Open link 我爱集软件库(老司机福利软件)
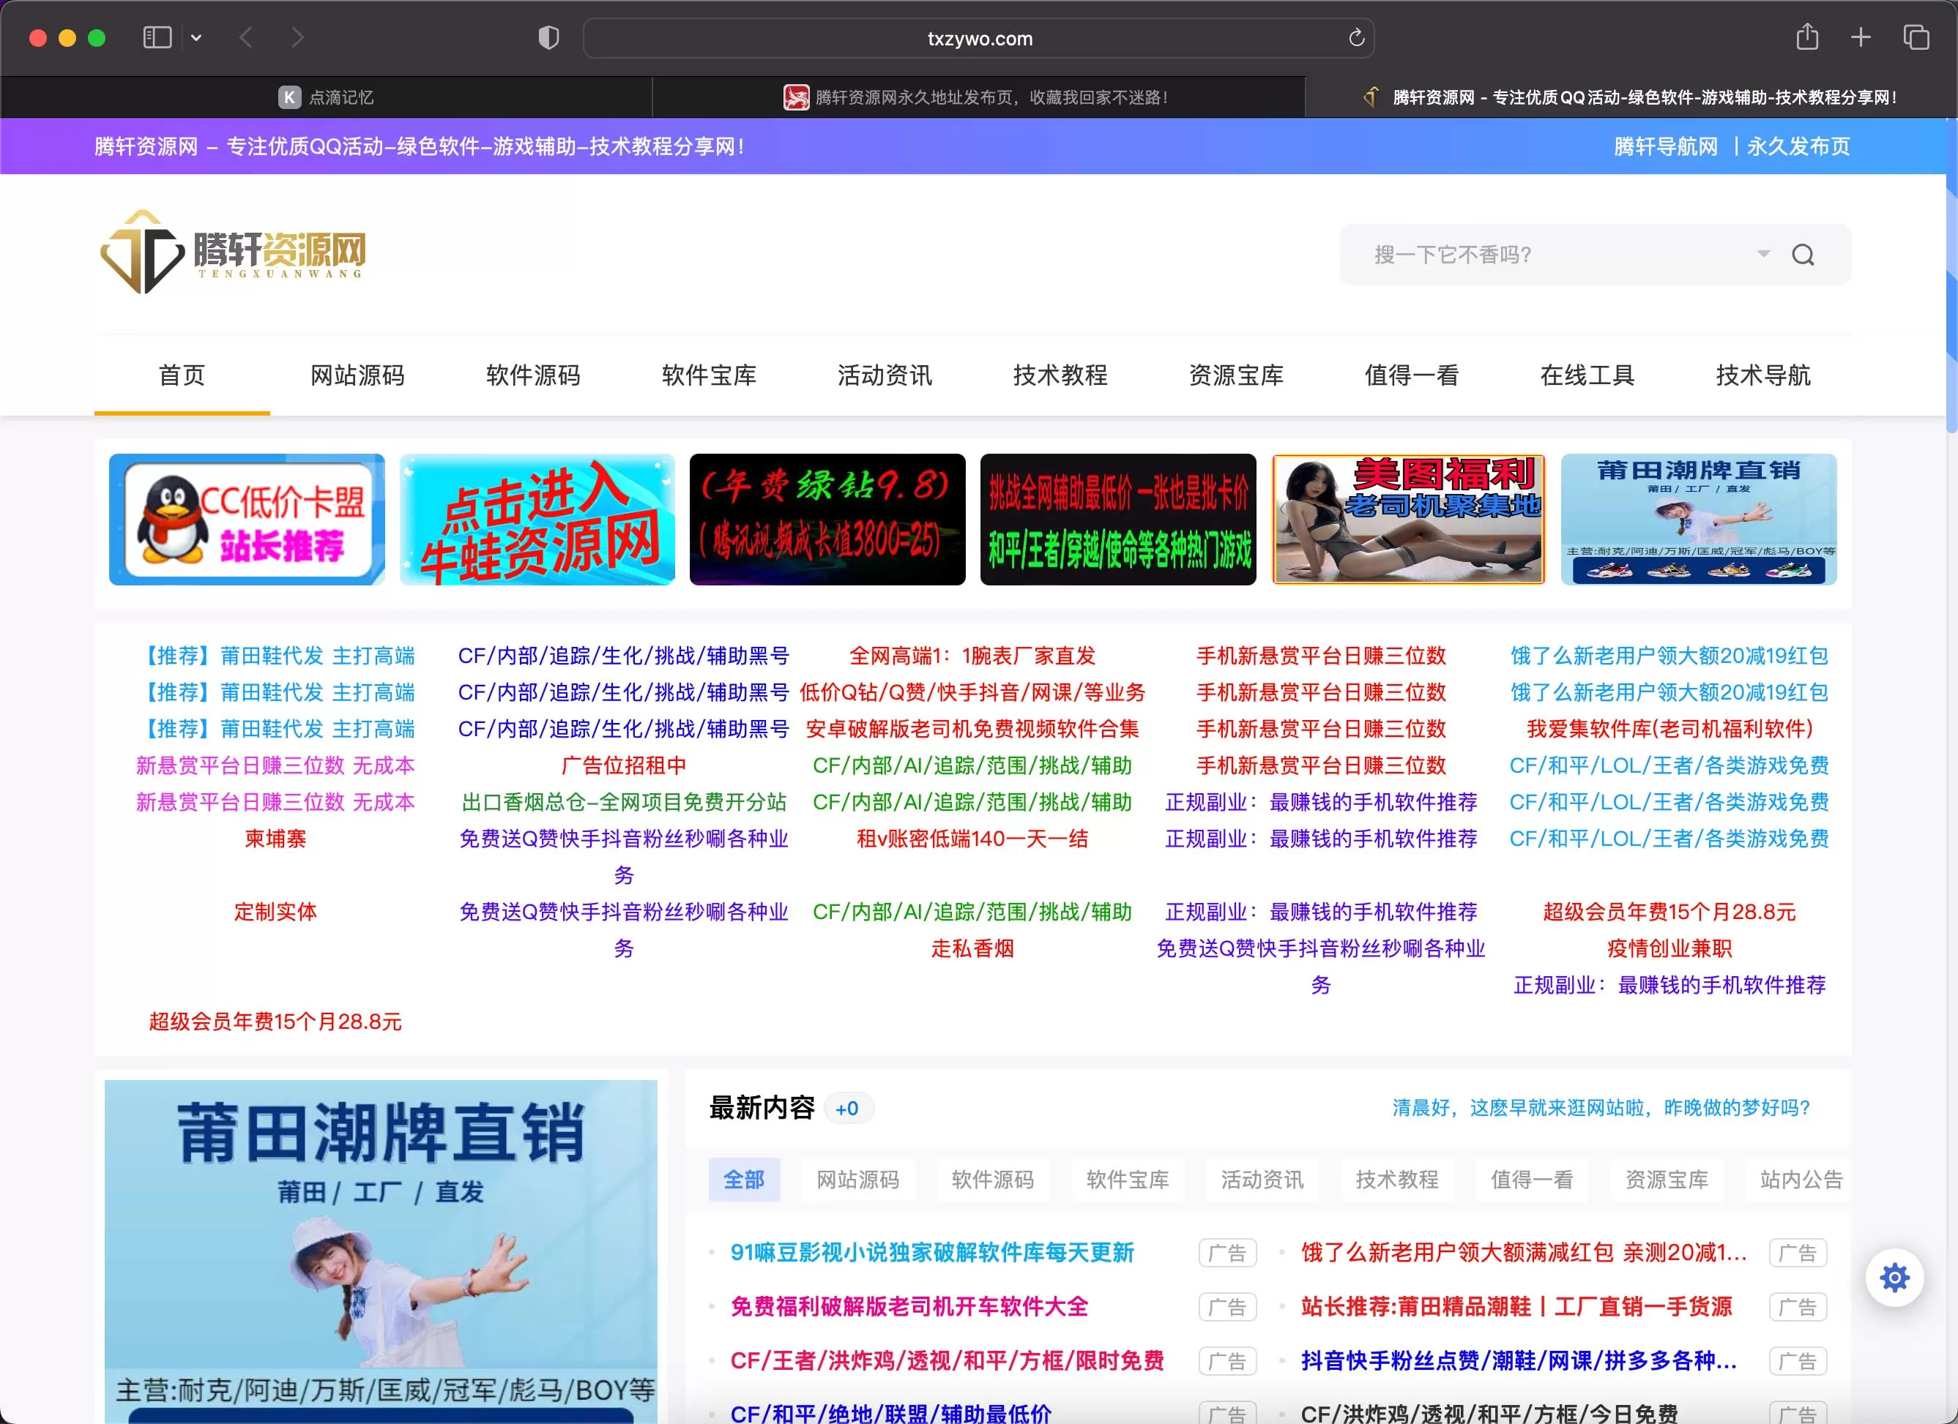The height and width of the screenshot is (1424, 1958). coord(1669,729)
